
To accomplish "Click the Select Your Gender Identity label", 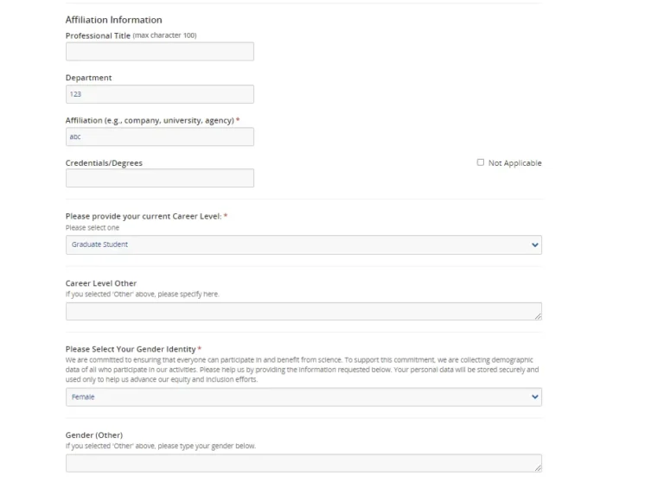I will coord(131,349).
